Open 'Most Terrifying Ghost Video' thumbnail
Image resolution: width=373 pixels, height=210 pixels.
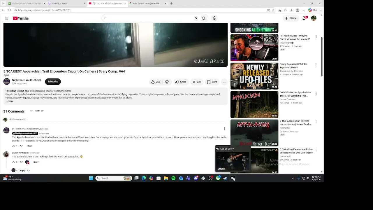pos(254,48)
